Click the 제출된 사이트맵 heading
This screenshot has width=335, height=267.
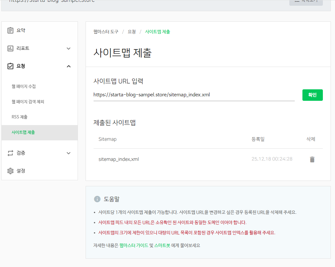point(115,123)
